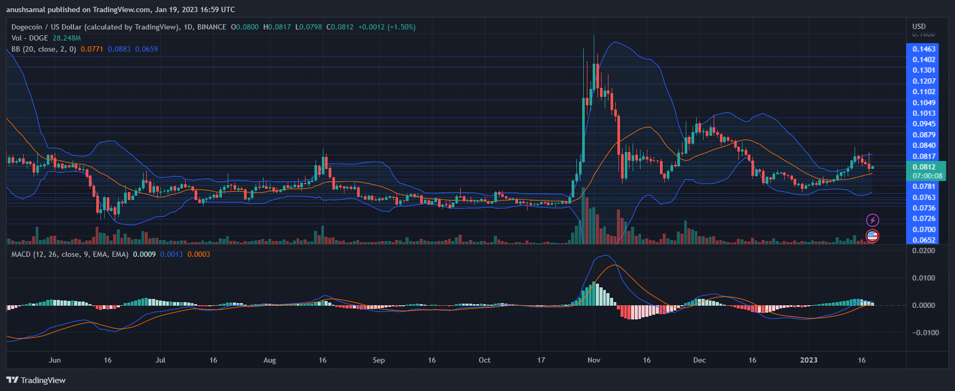This screenshot has height=391, width=955.
Task: Click the blue BB upper value 0.0883
Action: pyautogui.click(x=119, y=49)
